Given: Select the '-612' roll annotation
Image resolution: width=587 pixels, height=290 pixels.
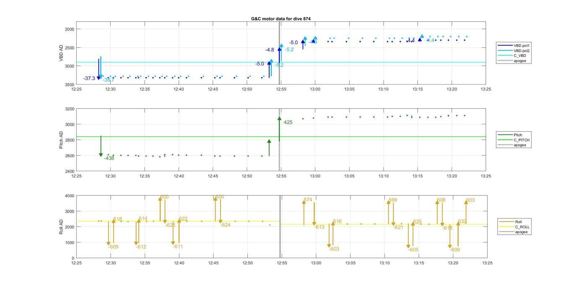Looking at the screenshot, I should tap(141, 247).
